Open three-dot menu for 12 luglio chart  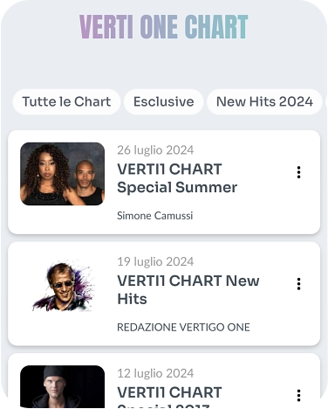point(298,395)
